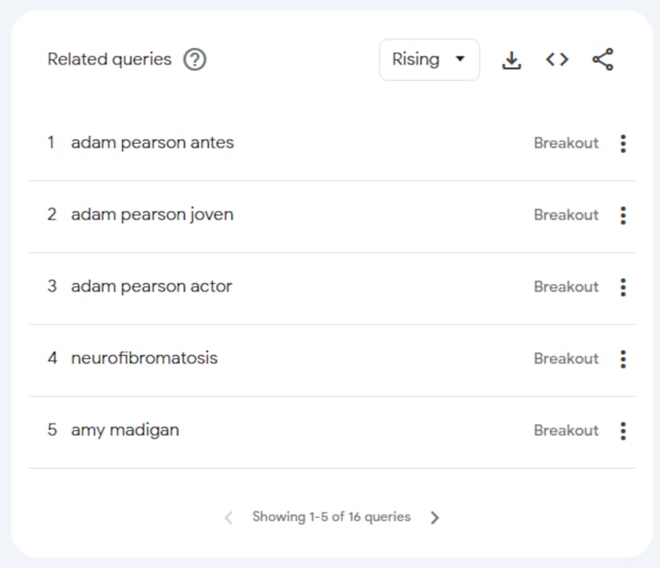Click Breakout label for adam pearson antes
660x568 pixels.
point(566,143)
